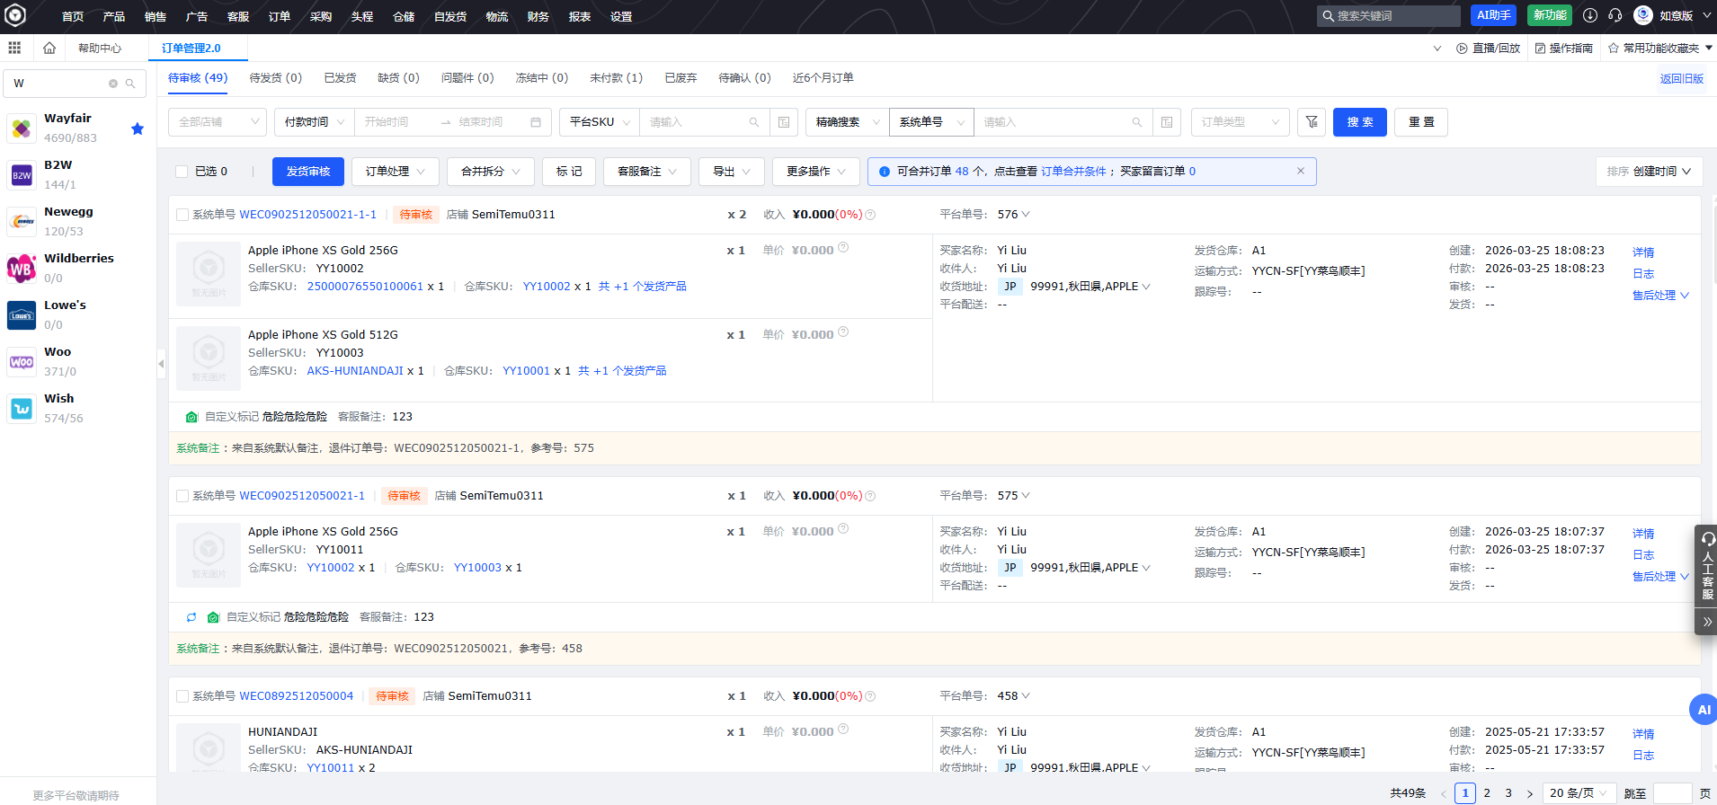Click the 系统单号 search input field
This screenshot has height=805, width=1717.
point(1052,122)
